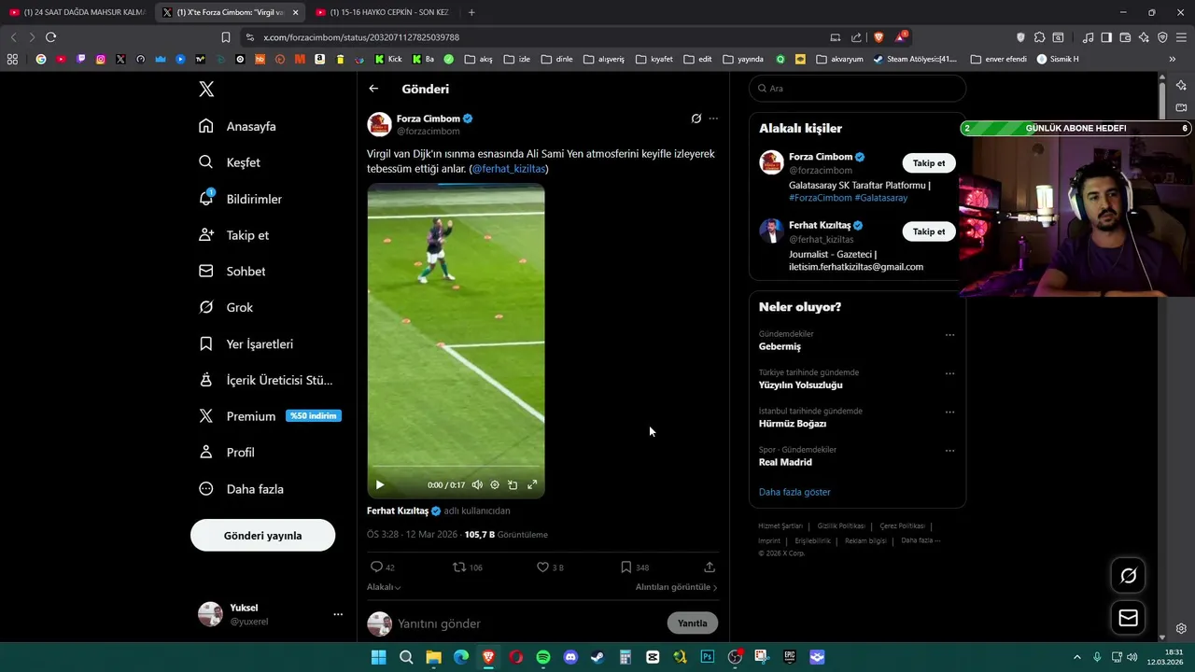Open the akvaryum bookmarks folder
This screenshot has height=672, width=1195.
(x=839, y=59)
